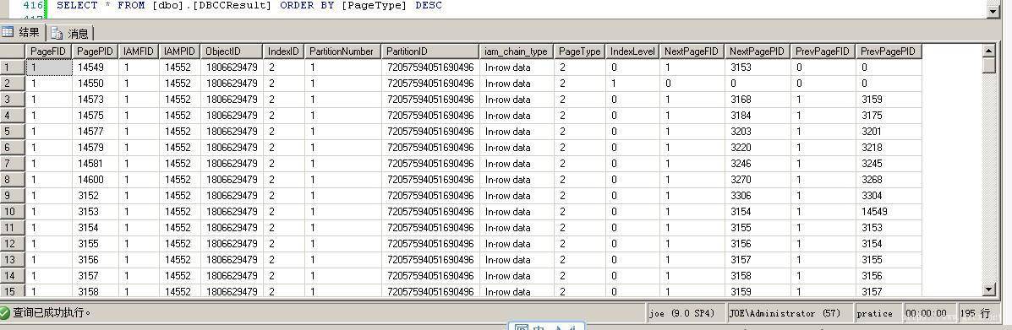Select entire row 8 via its row header
Image resolution: width=1012 pixels, height=330 pixels.
(13, 179)
